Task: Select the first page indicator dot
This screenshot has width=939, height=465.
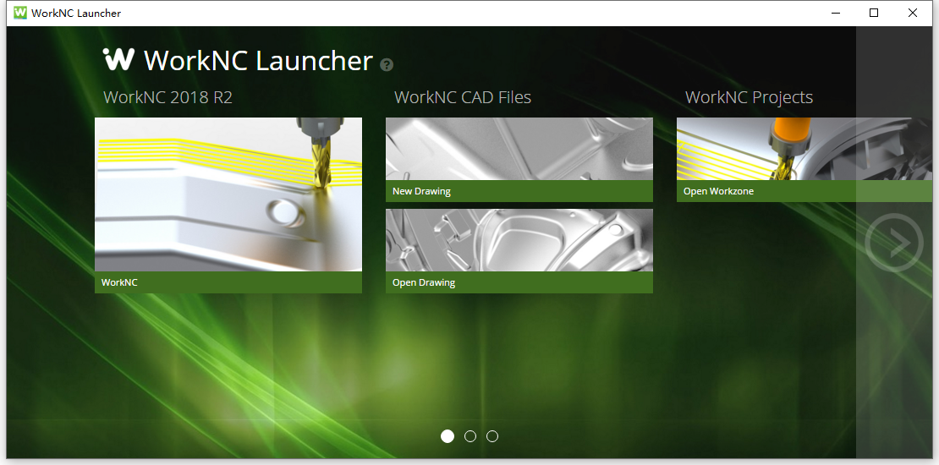Action: click(x=448, y=436)
